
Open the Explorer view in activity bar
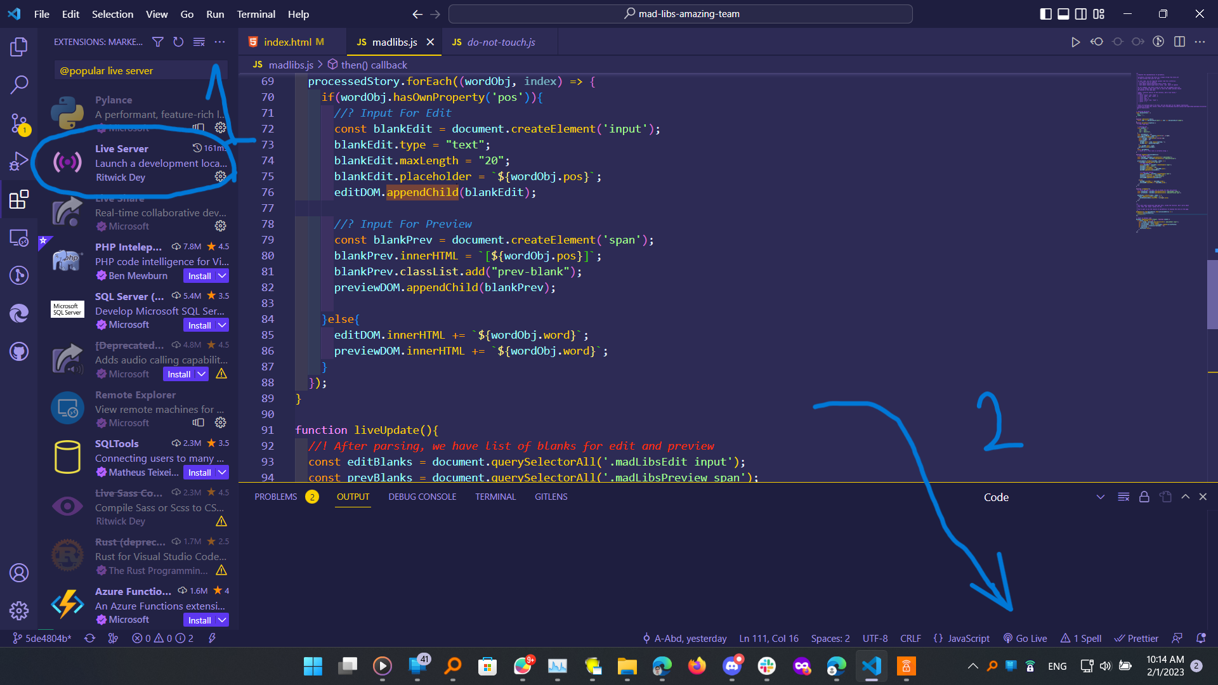tap(19, 47)
